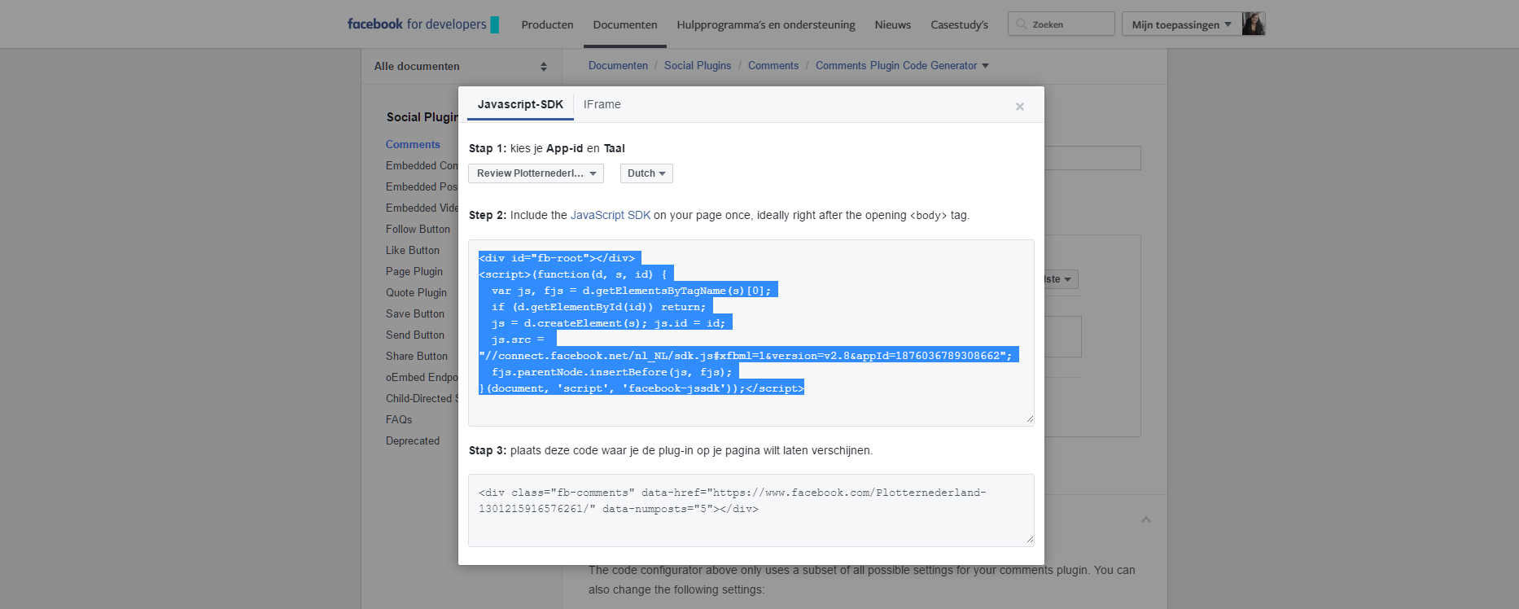Image resolution: width=1519 pixels, height=609 pixels.
Task: Click the 'Stap 3: plaats deze code' instruction
Action: click(x=671, y=450)
